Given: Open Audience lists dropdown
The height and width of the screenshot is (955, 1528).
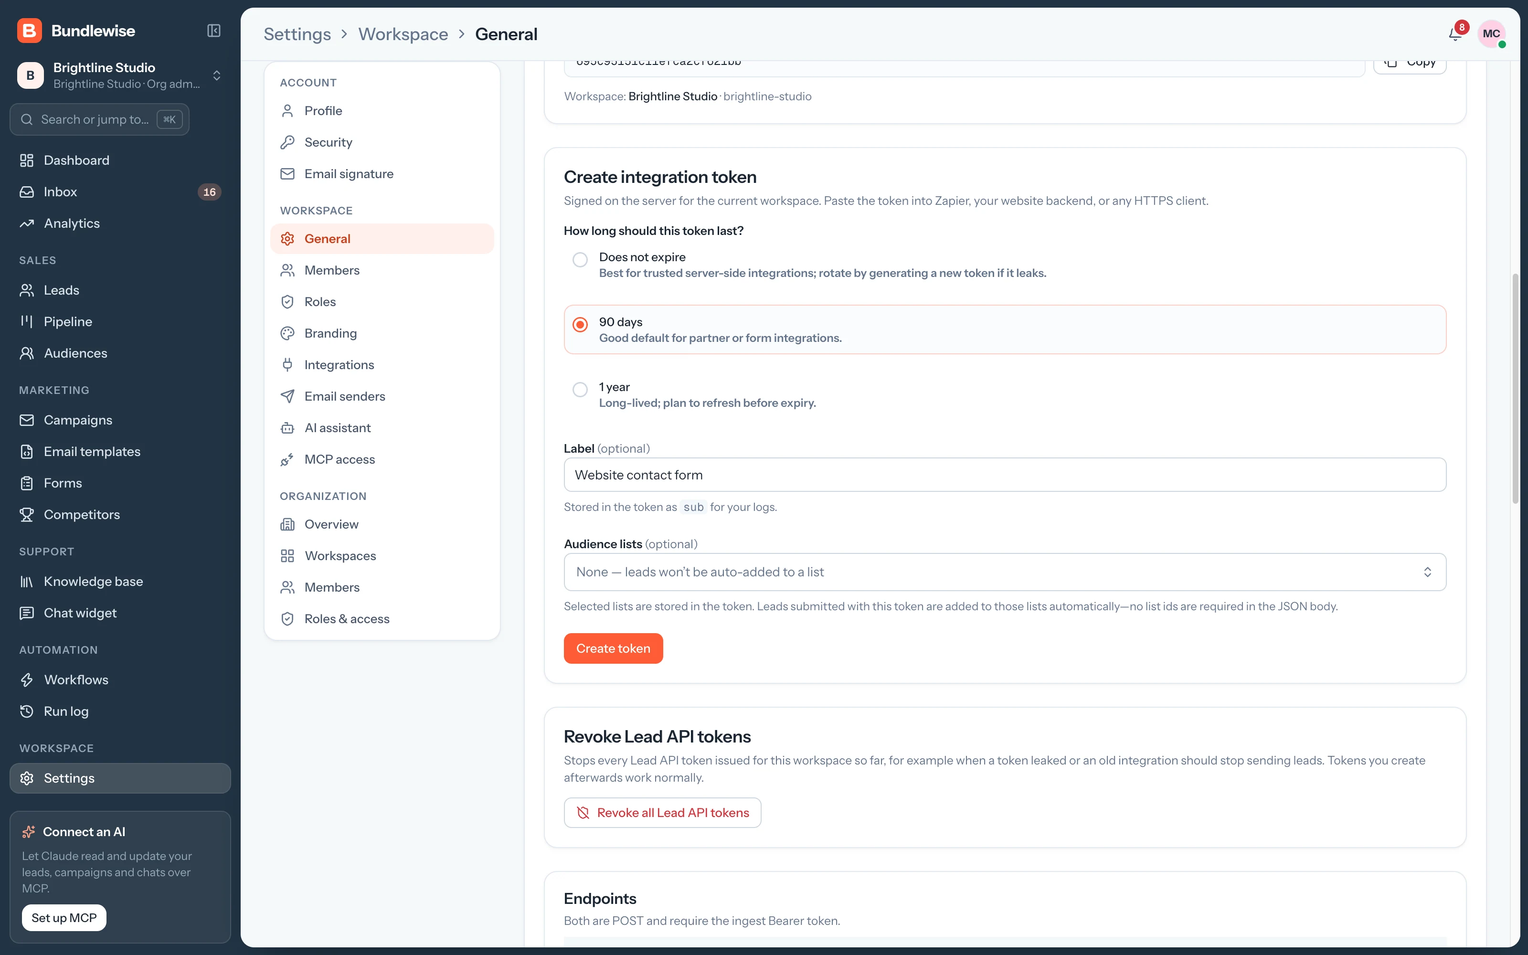Looking at the screenshot, I should pyautogui.click(x=1005, y=572).
